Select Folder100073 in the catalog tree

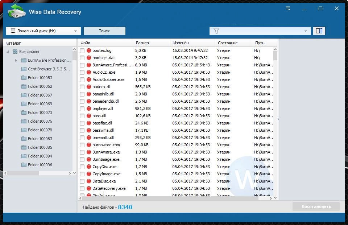click(x=40, y=112)
